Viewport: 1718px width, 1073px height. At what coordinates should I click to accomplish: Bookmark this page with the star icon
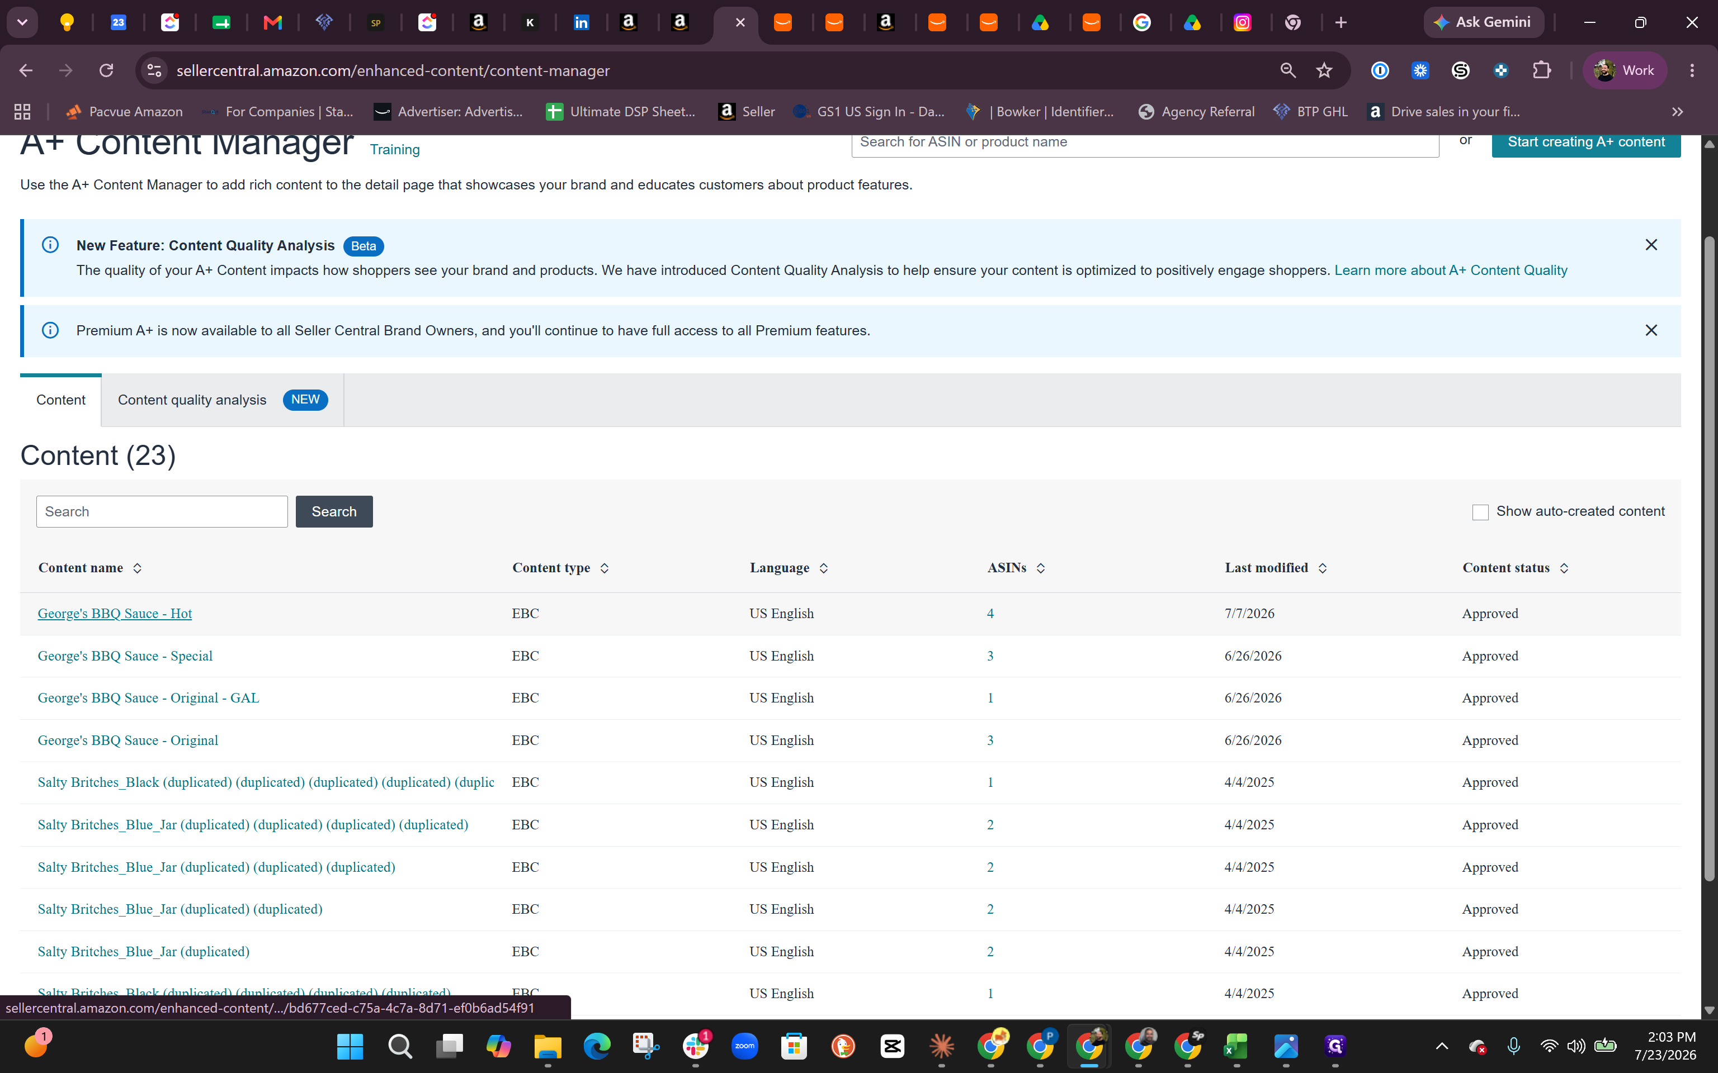pyautogui.click(x=1324, y=70)
